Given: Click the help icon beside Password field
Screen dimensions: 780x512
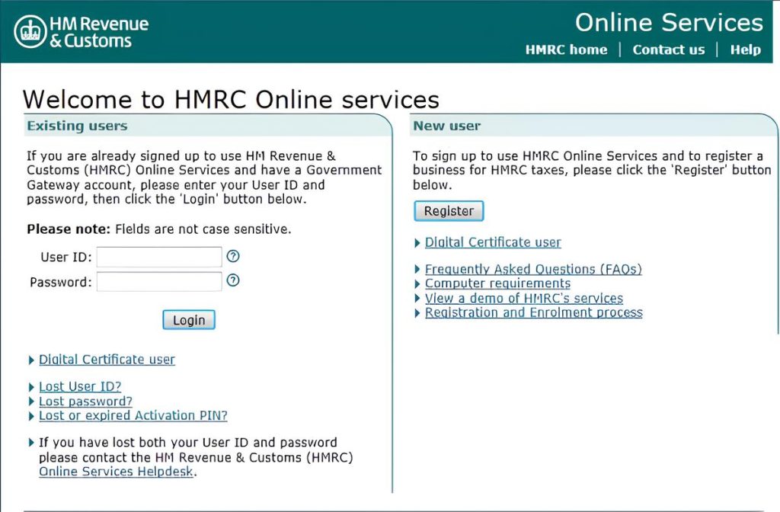Looking at the screenshot, I should tap(234, 280).
